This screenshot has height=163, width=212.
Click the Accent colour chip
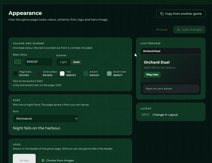click(86, 74)
